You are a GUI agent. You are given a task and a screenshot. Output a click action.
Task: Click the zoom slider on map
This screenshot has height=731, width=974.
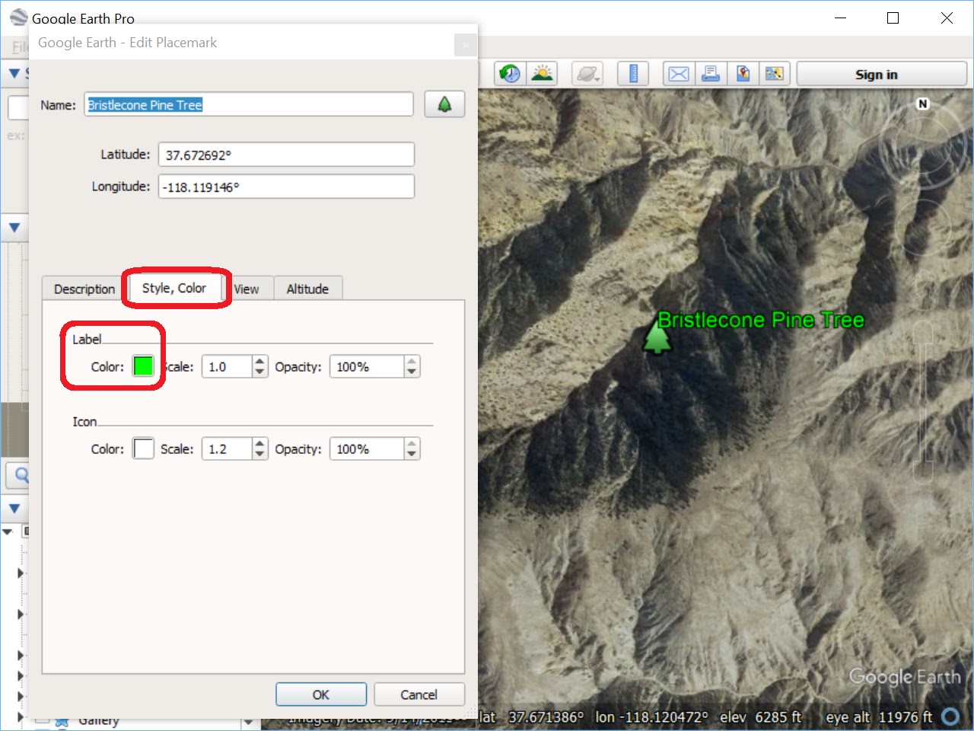pyautogui.click(x=922, y=402)
